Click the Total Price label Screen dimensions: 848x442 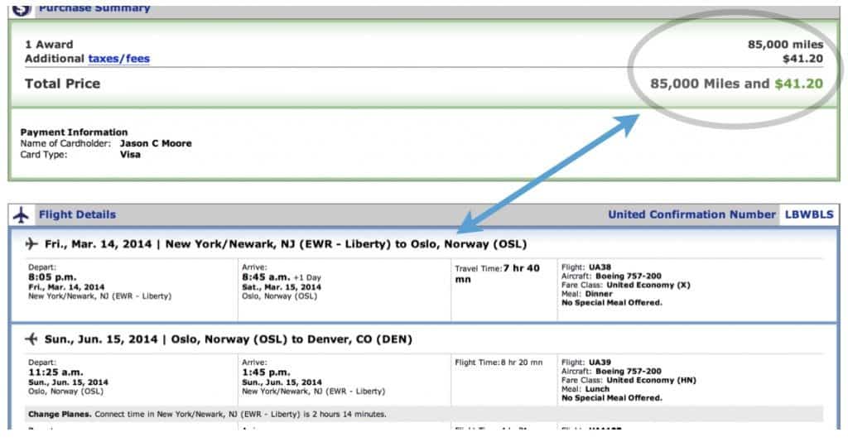point(62,84)
